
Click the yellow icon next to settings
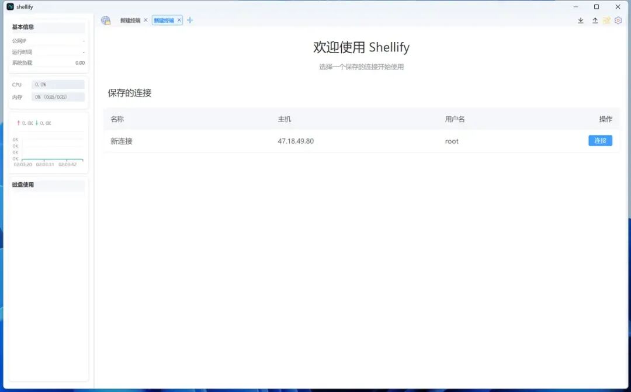pyautogui.click(x=606, y=20)
